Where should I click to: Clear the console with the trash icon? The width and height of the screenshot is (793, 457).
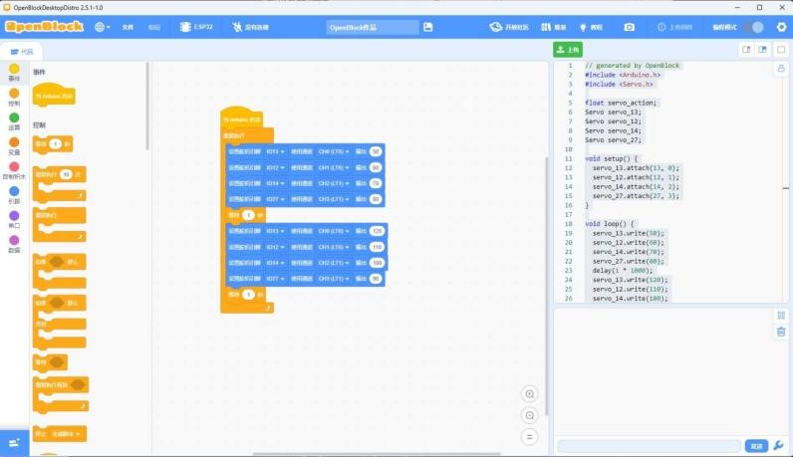[x=781, y=332]
